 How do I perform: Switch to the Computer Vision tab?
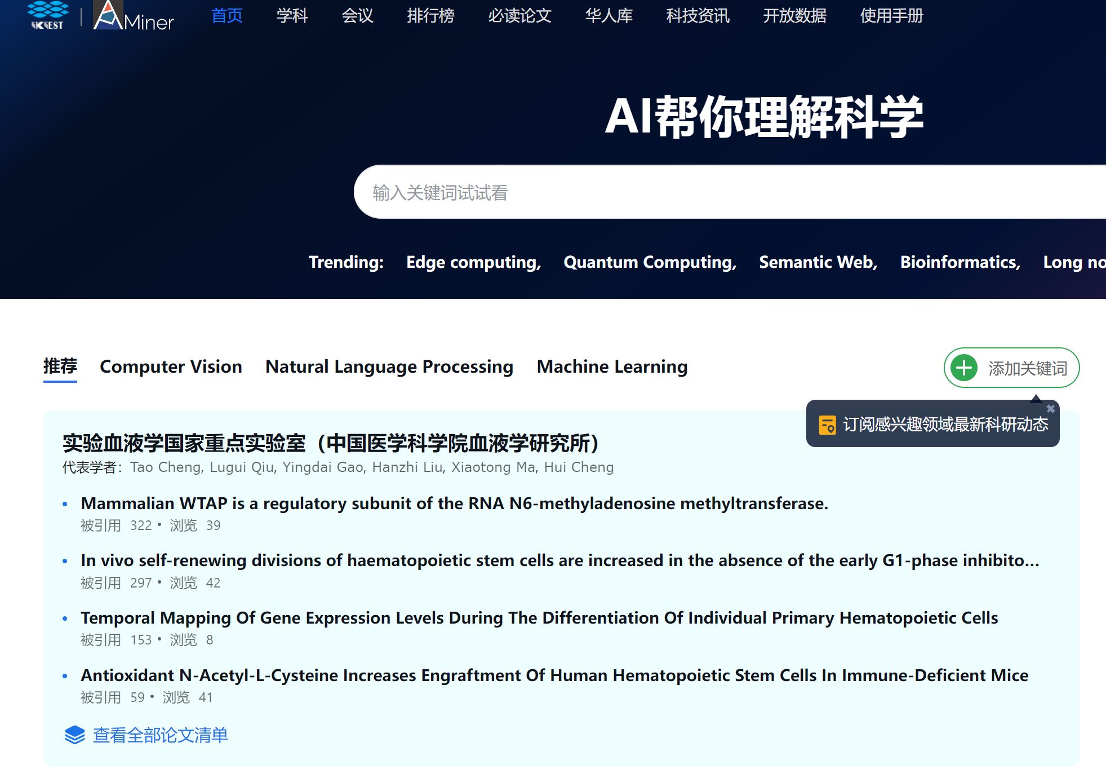171,366
